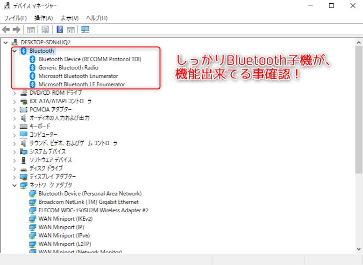Select WAN Miniport (IPv6)

click(x=64, y=236)
